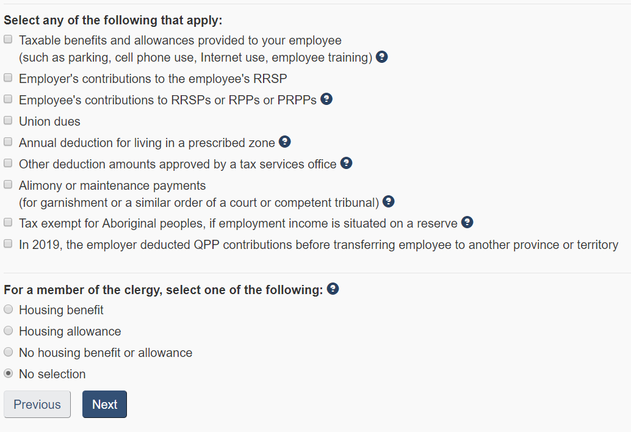Viewport: 631px width, 432px height.
Task: Open help icon beside member of the clergy heading
Action: 333,289
